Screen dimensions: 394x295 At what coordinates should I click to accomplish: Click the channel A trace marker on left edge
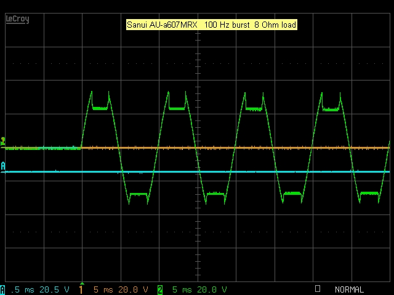[2, 167]
